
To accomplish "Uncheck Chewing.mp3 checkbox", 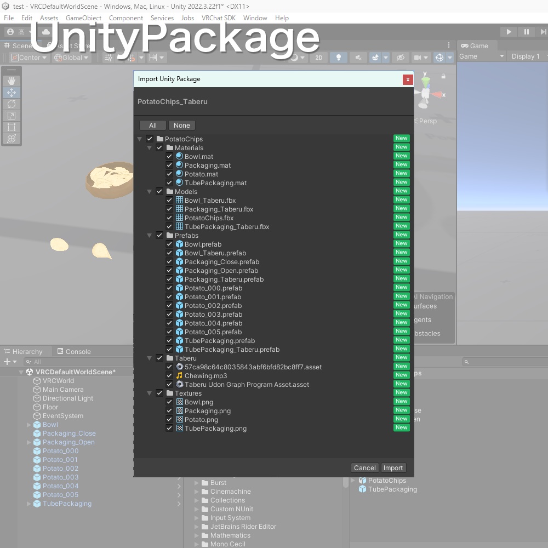I will click(169, 375).
